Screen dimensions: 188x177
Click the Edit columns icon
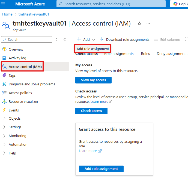[156, 39]
